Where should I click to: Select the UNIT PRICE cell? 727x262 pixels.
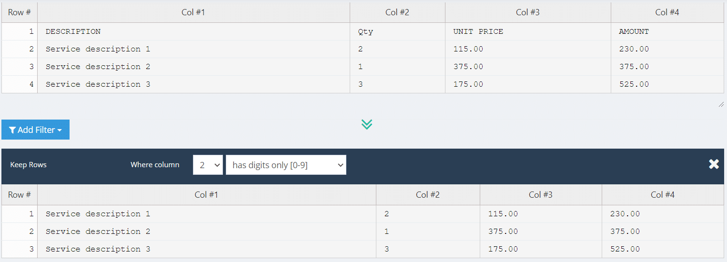click(x=478, y=31)
